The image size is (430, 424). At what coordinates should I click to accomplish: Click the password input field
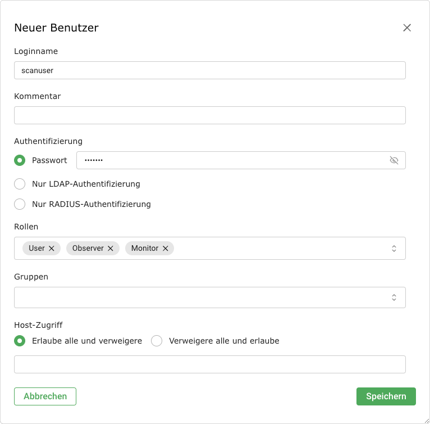click(230, 160)
